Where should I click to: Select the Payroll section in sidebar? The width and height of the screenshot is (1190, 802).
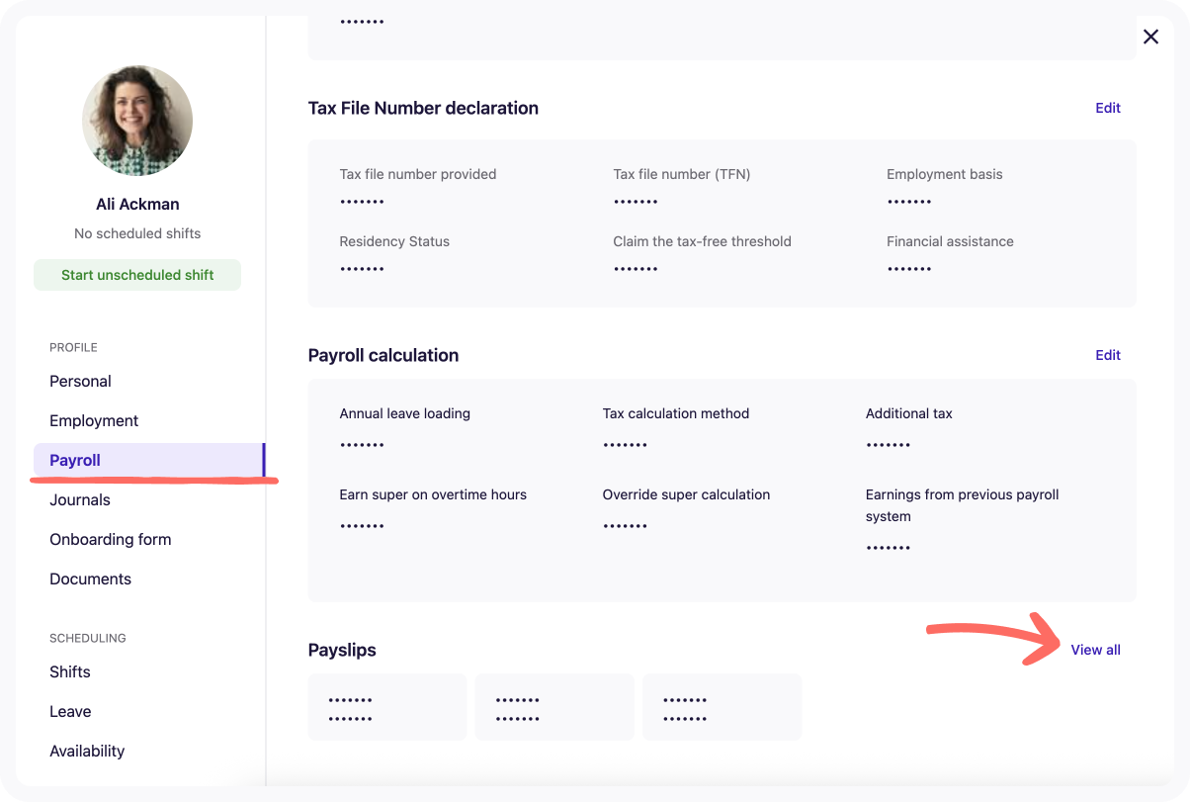pos(74,460)
